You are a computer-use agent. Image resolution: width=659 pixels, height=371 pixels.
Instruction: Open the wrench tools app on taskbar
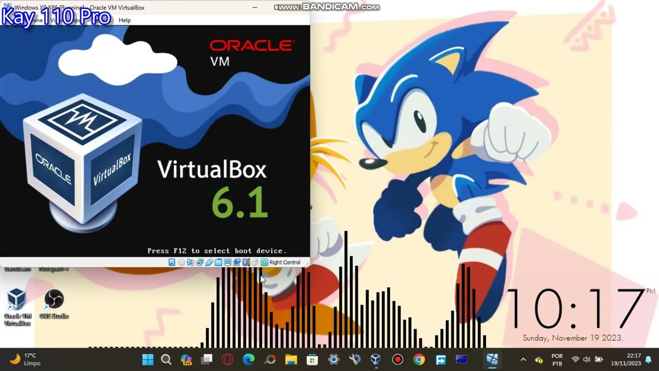[x=354, y=359]
